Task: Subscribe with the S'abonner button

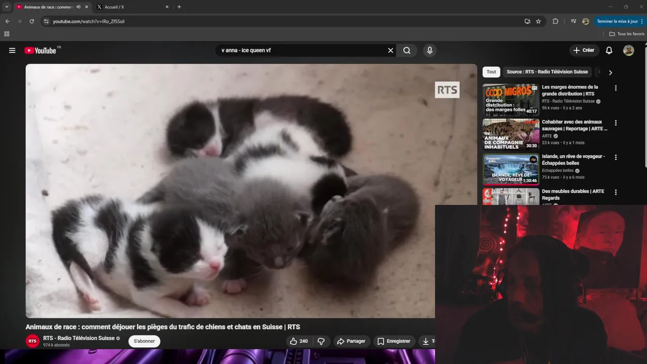Action: click(x=144, y=341)
